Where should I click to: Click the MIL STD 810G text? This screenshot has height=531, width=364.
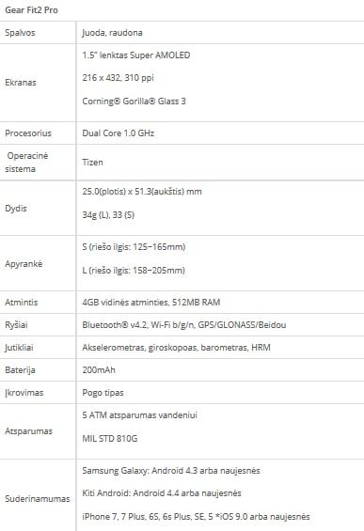(x=110, y=439)
